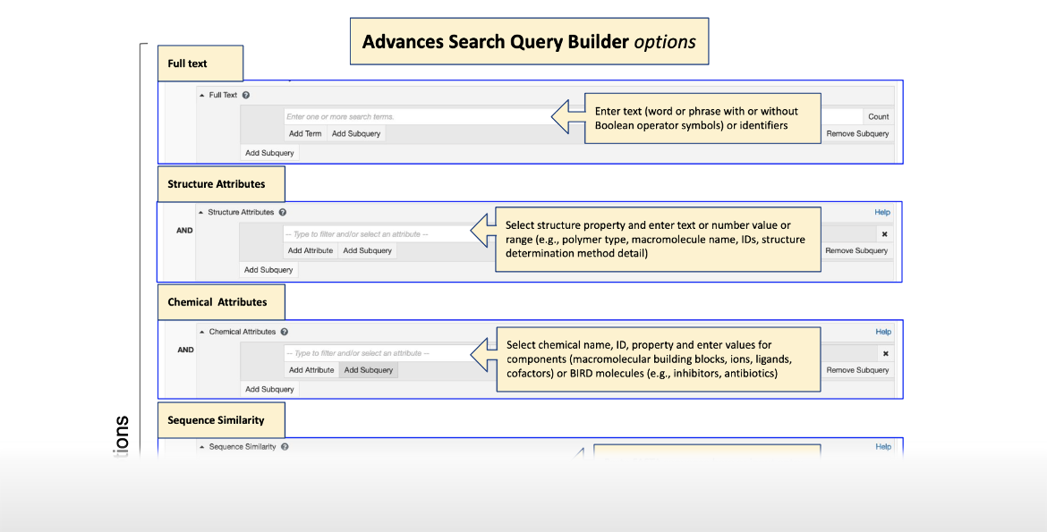This screenshot has width=1047, height=532.
Task: Click question mark icon beside Structure Attributes
Action: coord(283,213)
